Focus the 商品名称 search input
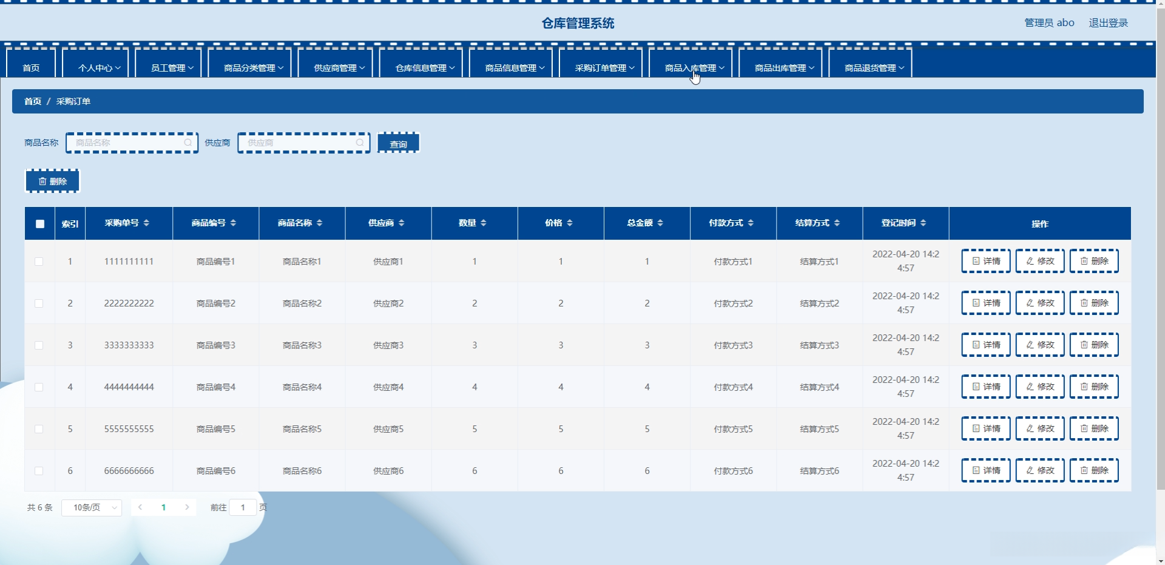 click(132, 143)
